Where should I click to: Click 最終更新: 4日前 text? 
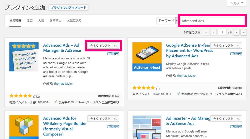point(108,96)
